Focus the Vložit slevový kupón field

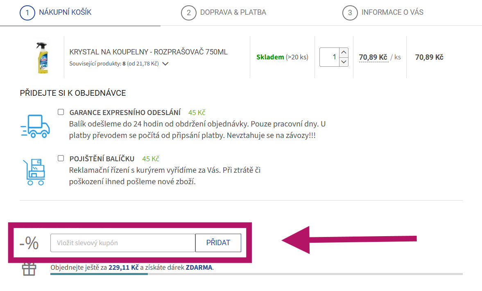tap(122, 243)
